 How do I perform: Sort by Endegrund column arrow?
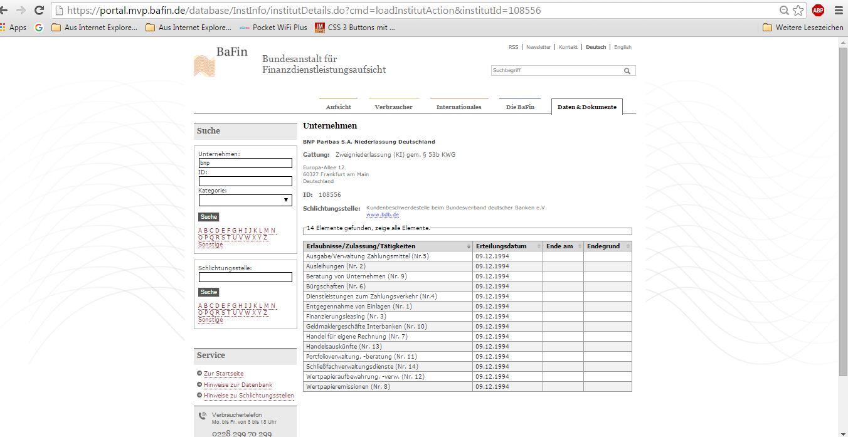click(x=628, y=246)
